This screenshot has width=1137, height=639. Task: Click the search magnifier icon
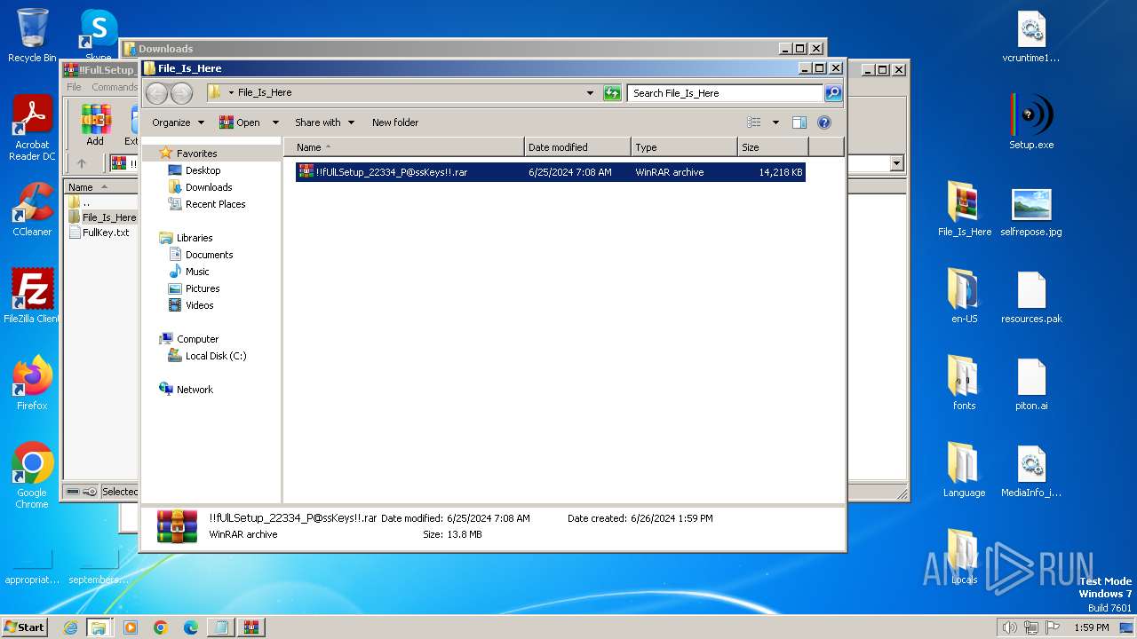click(833, 92)
